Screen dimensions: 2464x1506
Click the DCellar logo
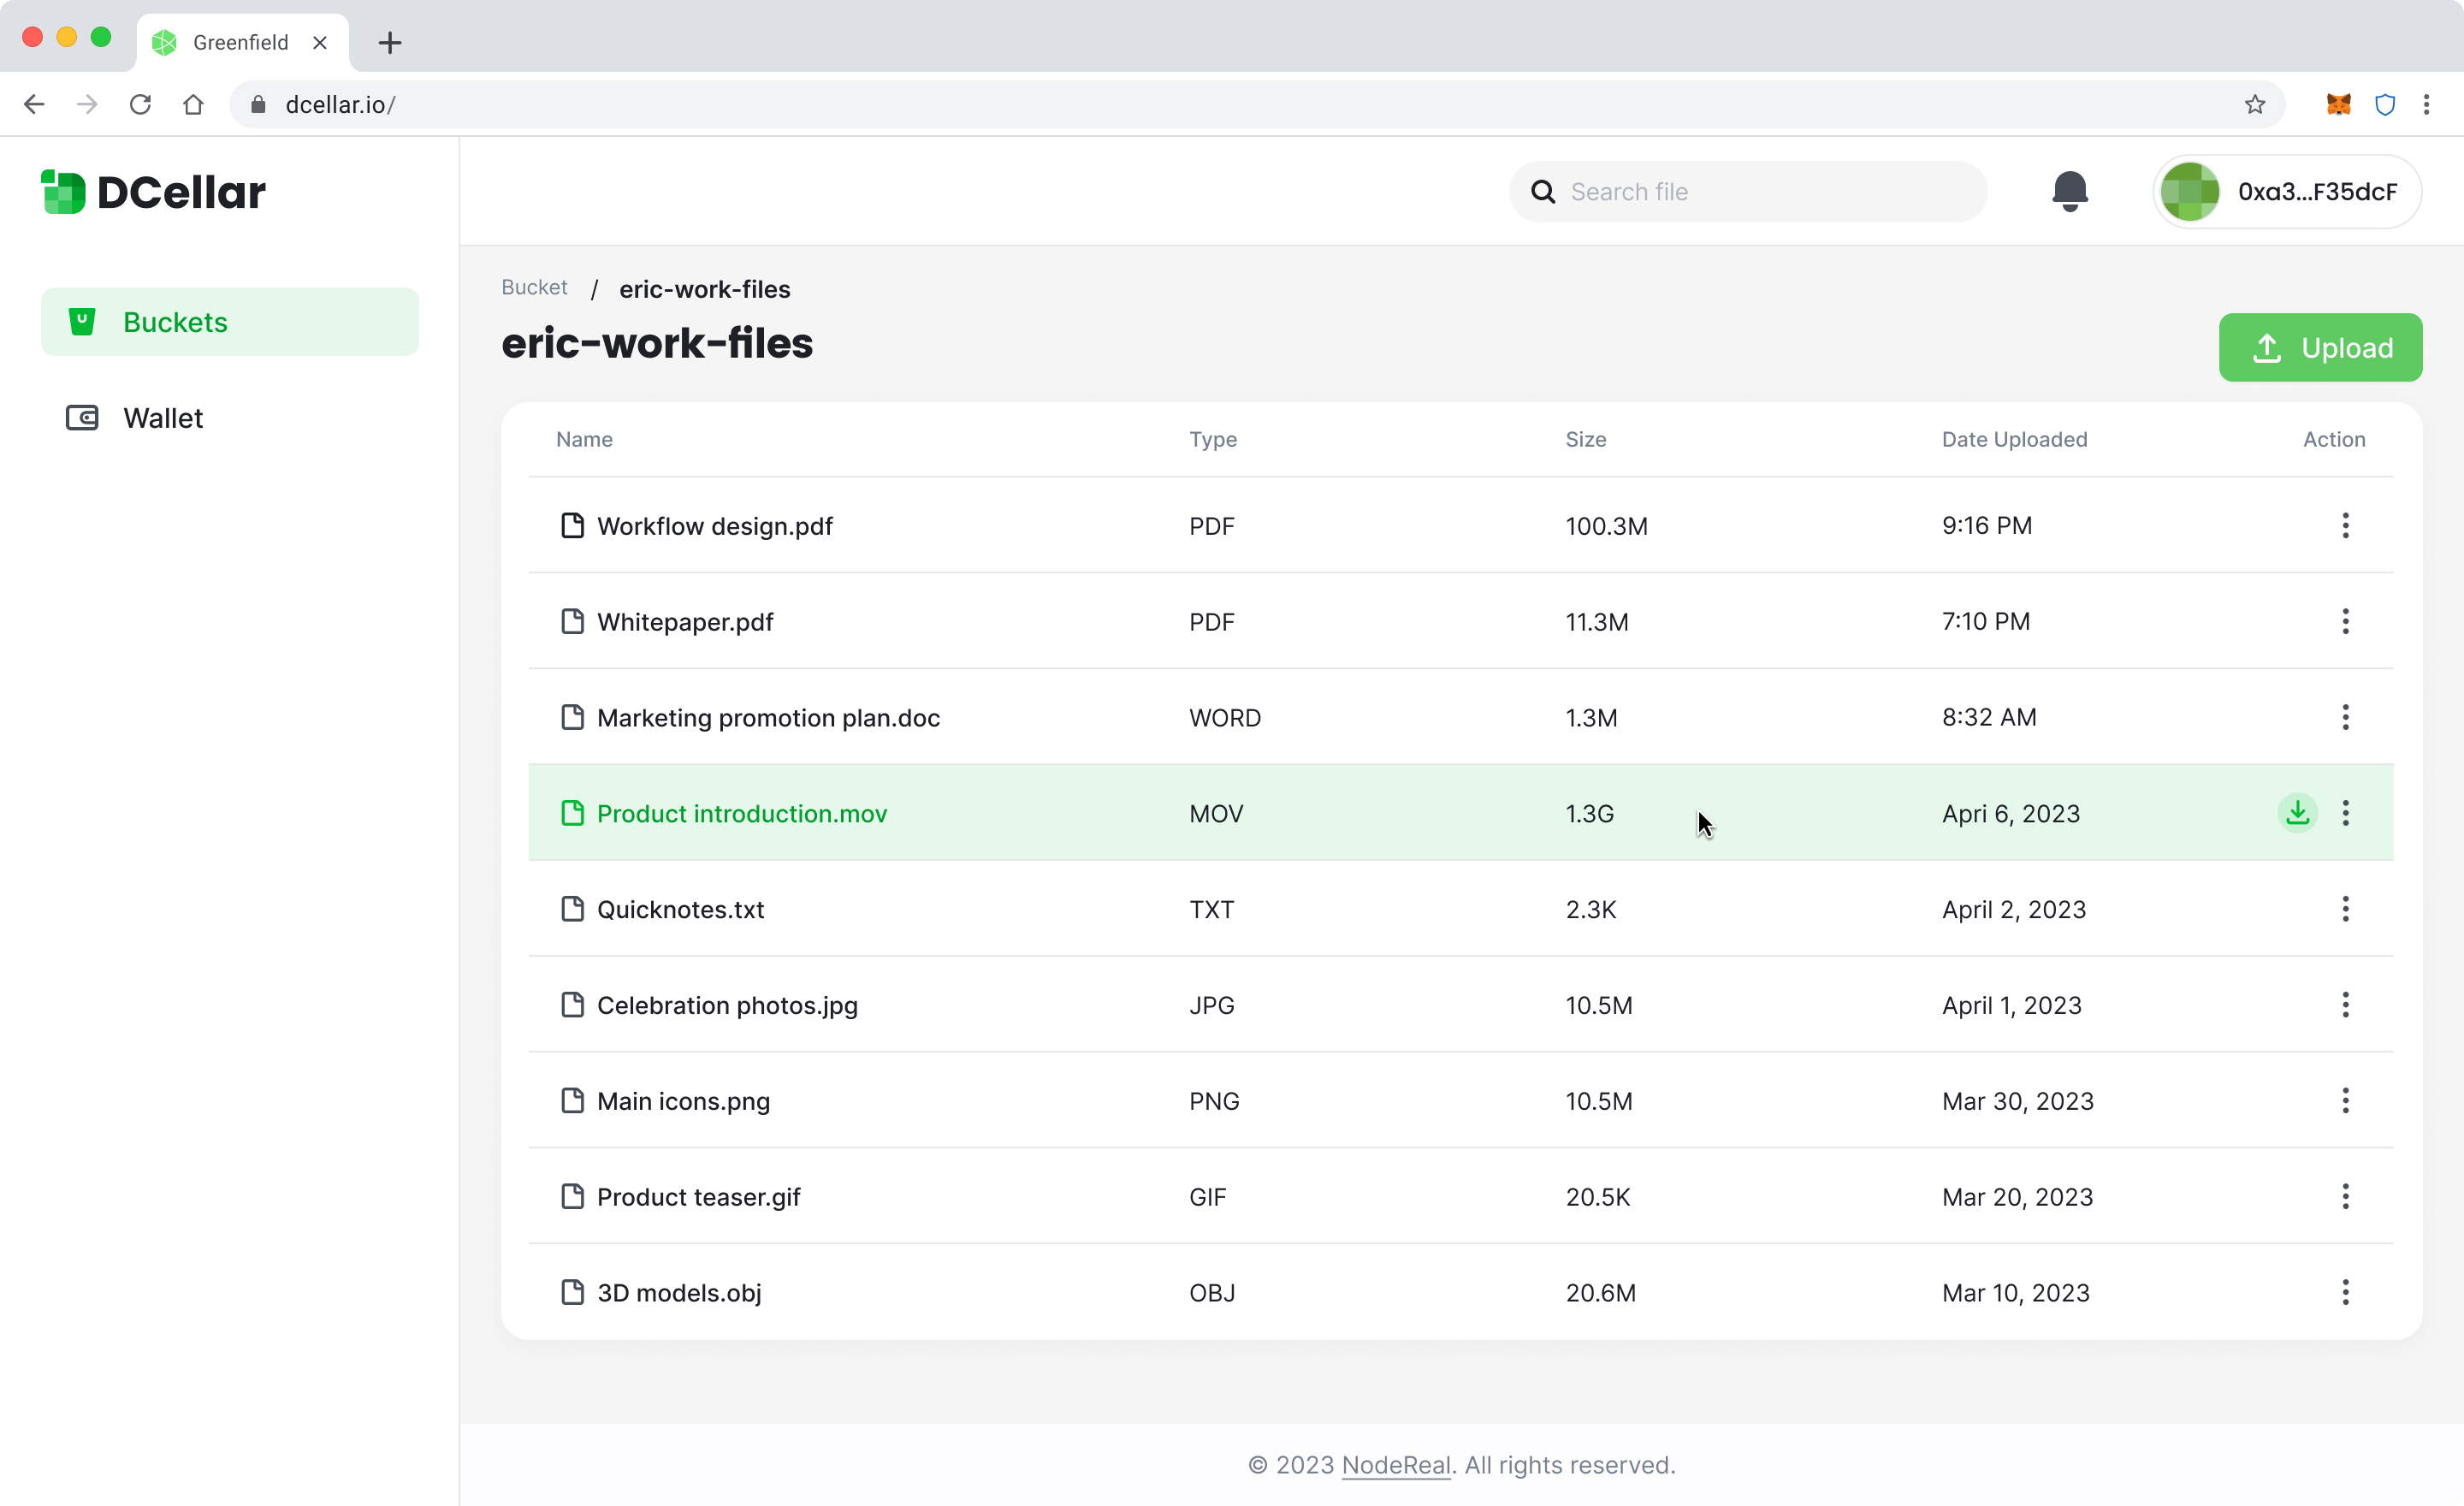pyautogui.click(x=153, y=192)
